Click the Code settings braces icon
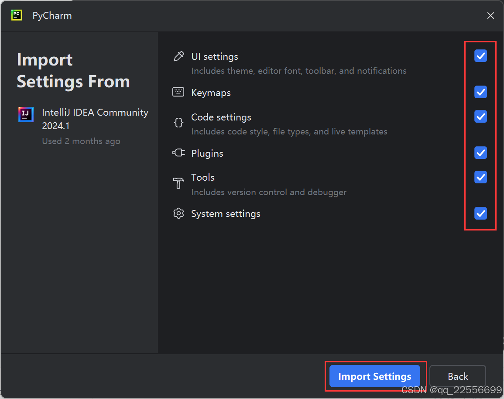Viewport: 504px width, 399px height. point(179,123)
